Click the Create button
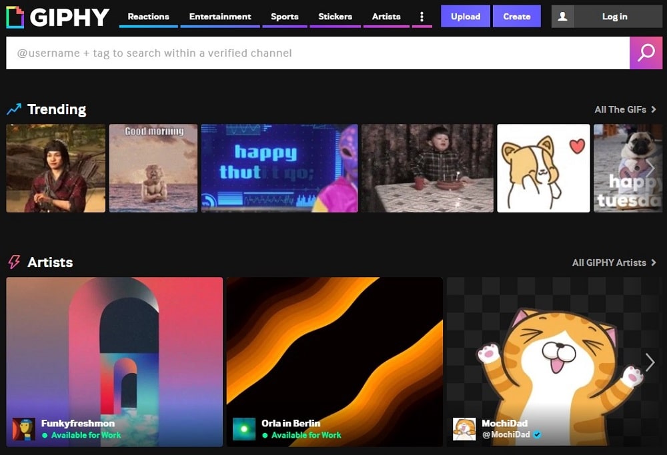Viewport: 667px width, 455px height. tap(517, 17)
